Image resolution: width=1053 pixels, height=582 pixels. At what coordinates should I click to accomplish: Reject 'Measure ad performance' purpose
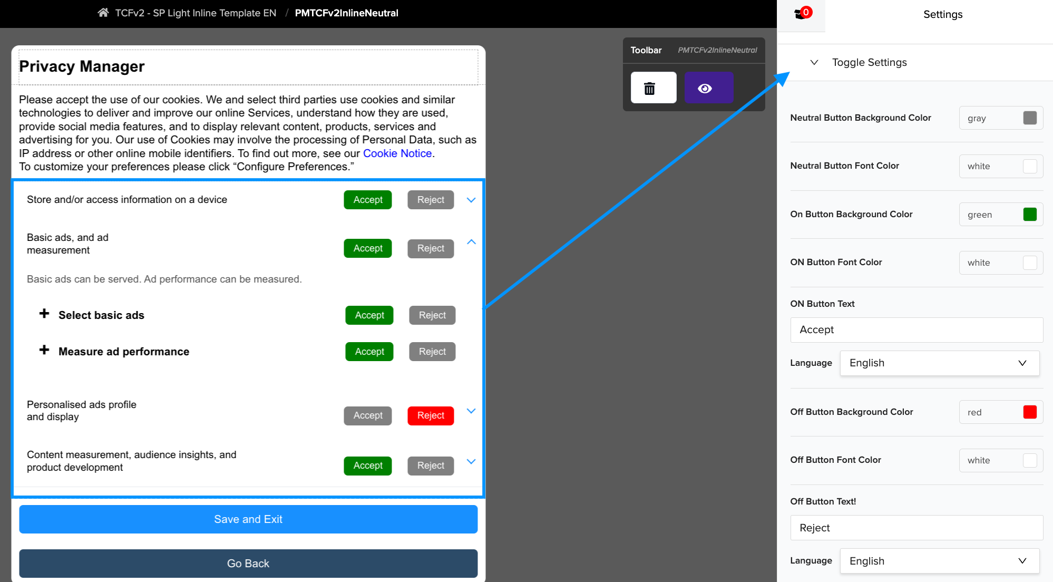point(432,352)
